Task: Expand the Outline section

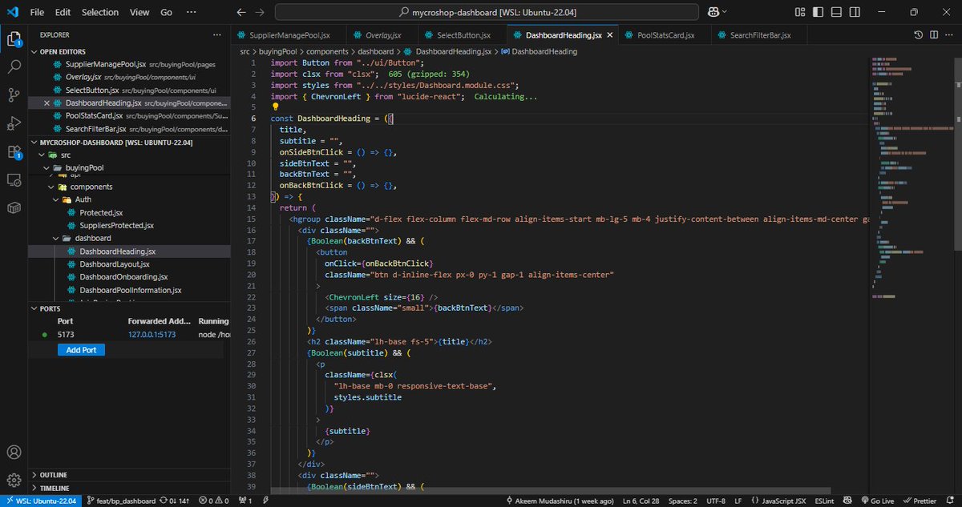Action: click(129, 474)
